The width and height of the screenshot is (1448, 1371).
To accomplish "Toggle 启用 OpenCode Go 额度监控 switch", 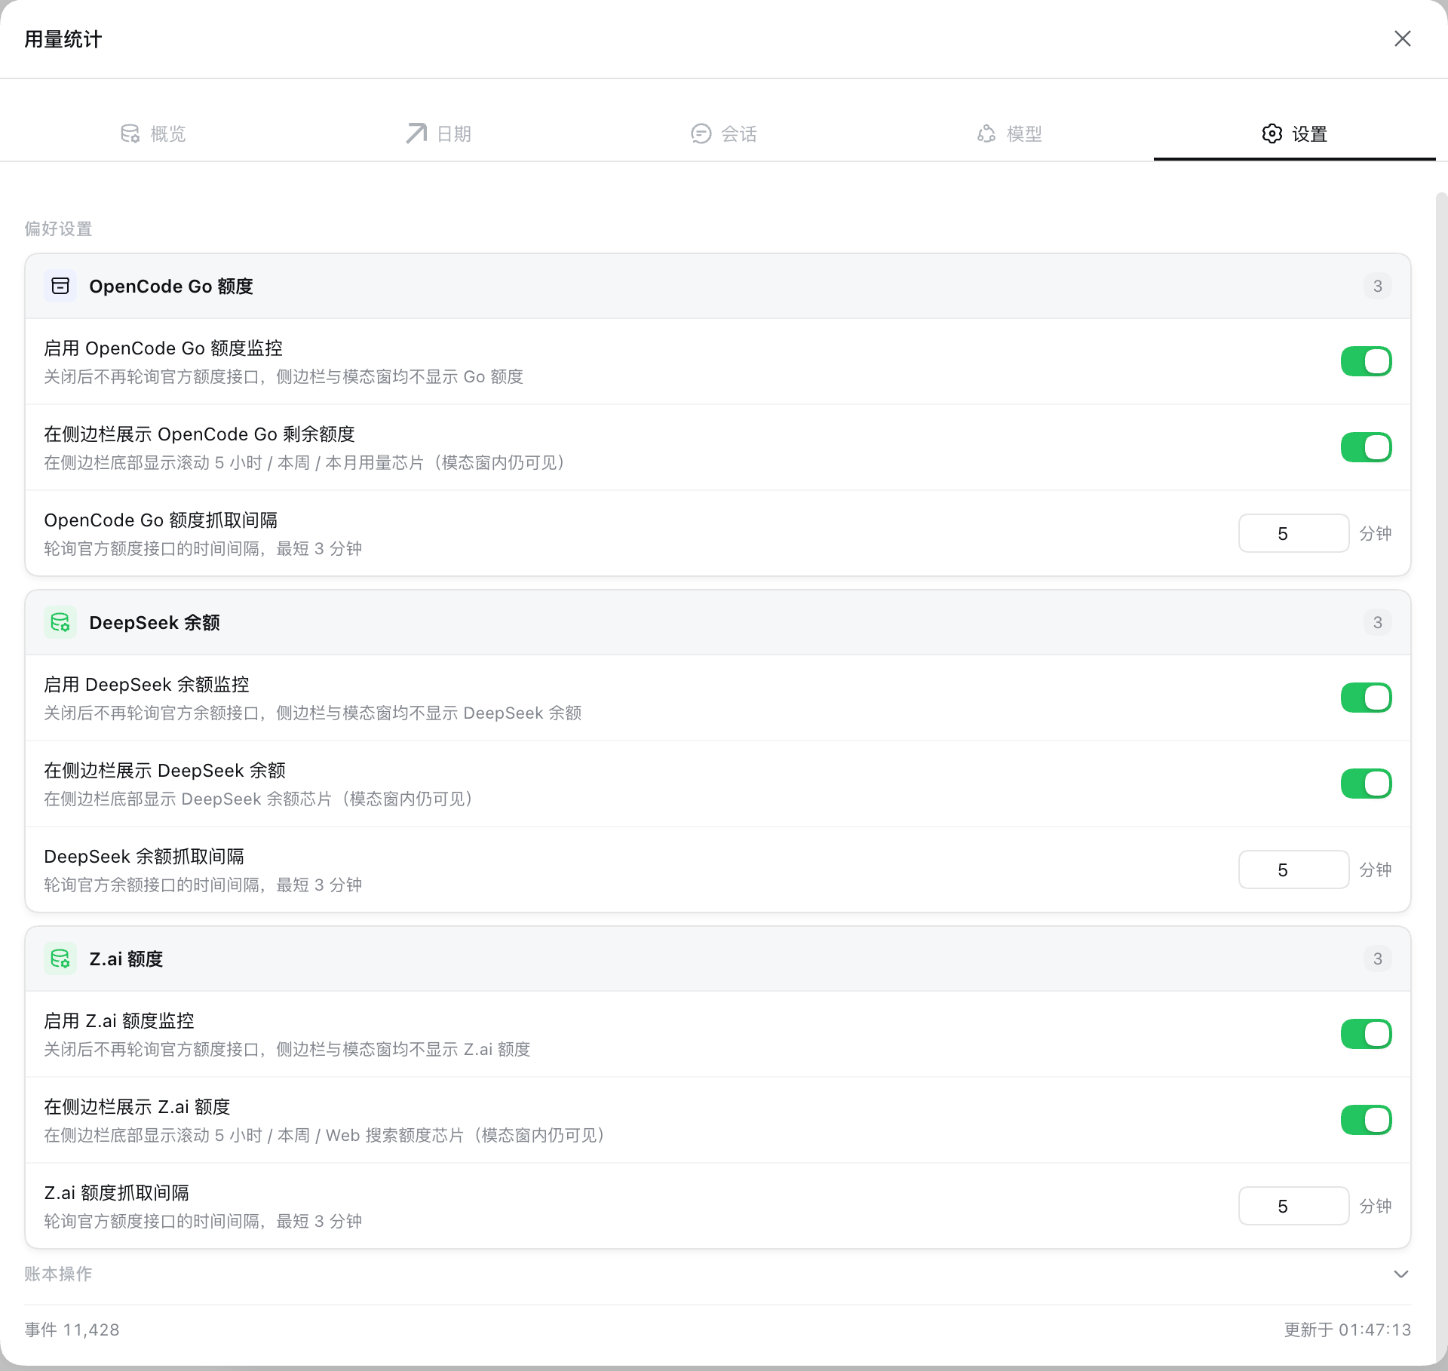I will click(1366, 361).
